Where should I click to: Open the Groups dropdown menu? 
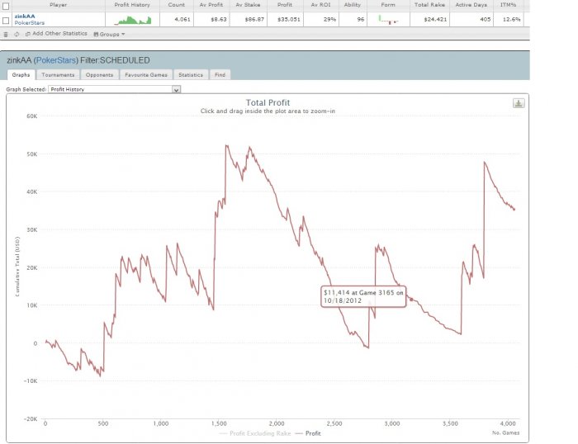click(x=110, y=35)
